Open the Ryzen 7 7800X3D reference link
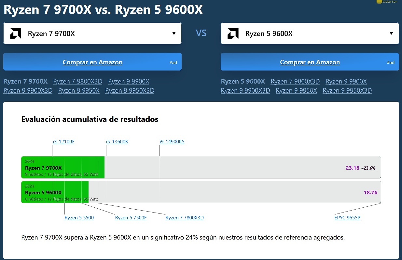 click(185, 217)
